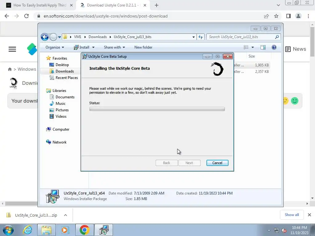Click green happy face rating icon
This screenshot has height=236, width=315.
click(295, 101)
